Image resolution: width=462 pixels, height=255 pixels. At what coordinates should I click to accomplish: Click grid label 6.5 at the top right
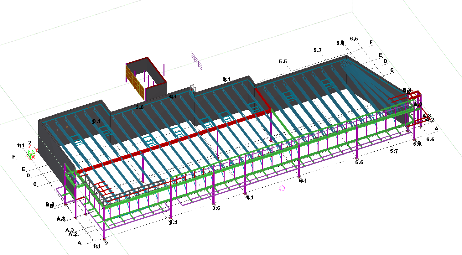click(354, 39)
